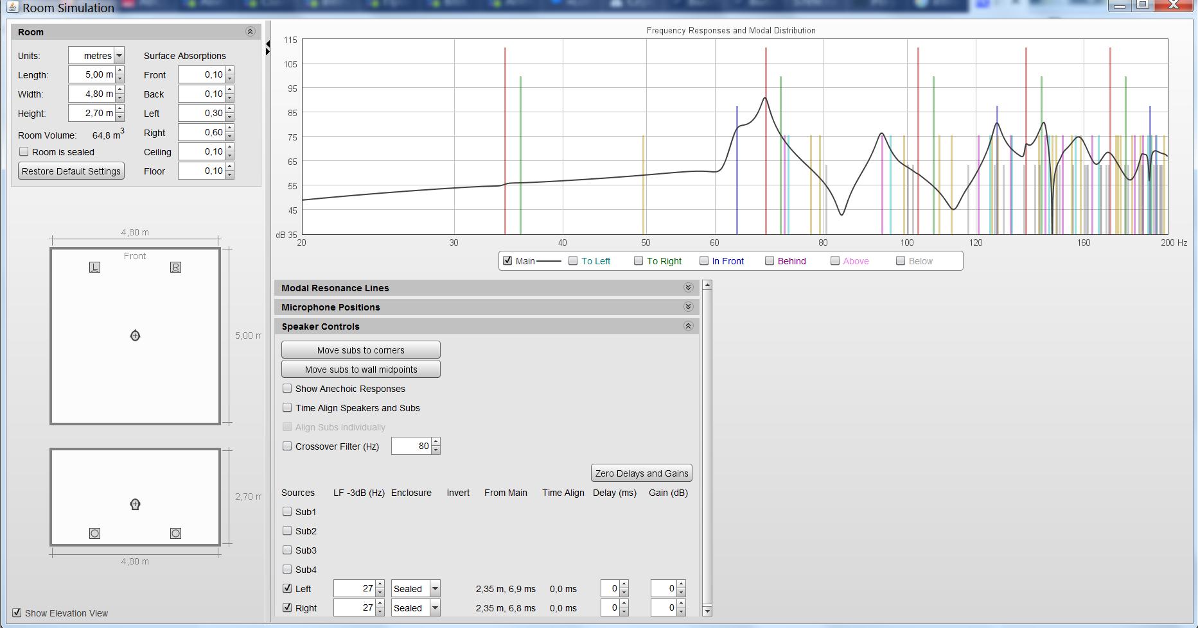Viewport: 1198px width, 628px height.
Task: Click the left speaker icon in plan view
Action: point(94,267)
